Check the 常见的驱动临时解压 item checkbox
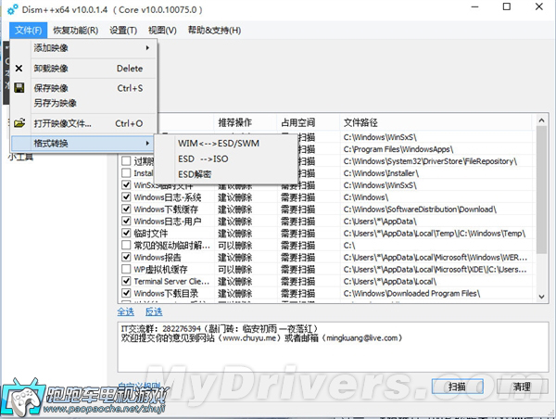 126,246
